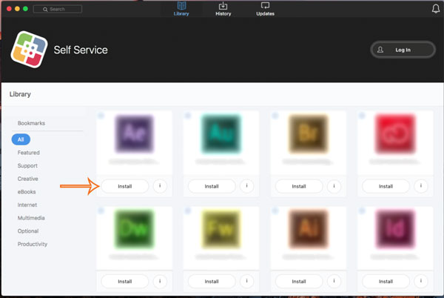Screen dimensions: 444x298
Task: Switch to the Updates tab
Action: (x=265, y=10)
